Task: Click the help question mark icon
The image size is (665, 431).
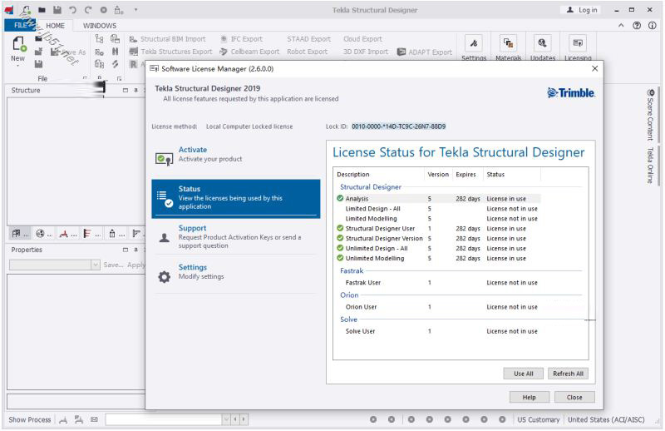Action: point(637,26)
